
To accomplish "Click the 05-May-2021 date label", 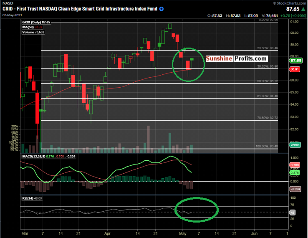I will (12, 15).
